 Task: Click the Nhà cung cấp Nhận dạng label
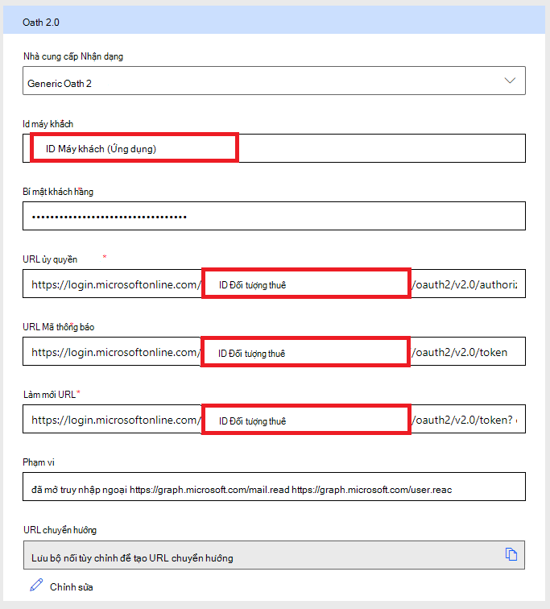point(73,56)
